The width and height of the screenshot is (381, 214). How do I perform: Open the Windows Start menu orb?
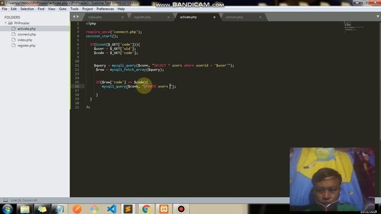(x=7, y=209)
